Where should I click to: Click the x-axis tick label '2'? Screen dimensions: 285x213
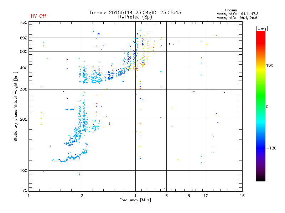pos(82,196)
